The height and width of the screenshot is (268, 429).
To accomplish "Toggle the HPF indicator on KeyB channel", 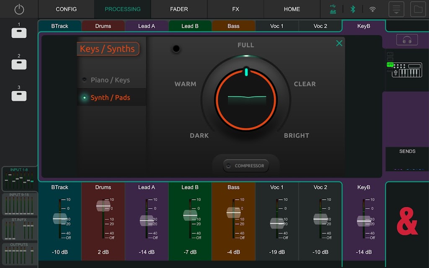I will (x=390, y=64).
